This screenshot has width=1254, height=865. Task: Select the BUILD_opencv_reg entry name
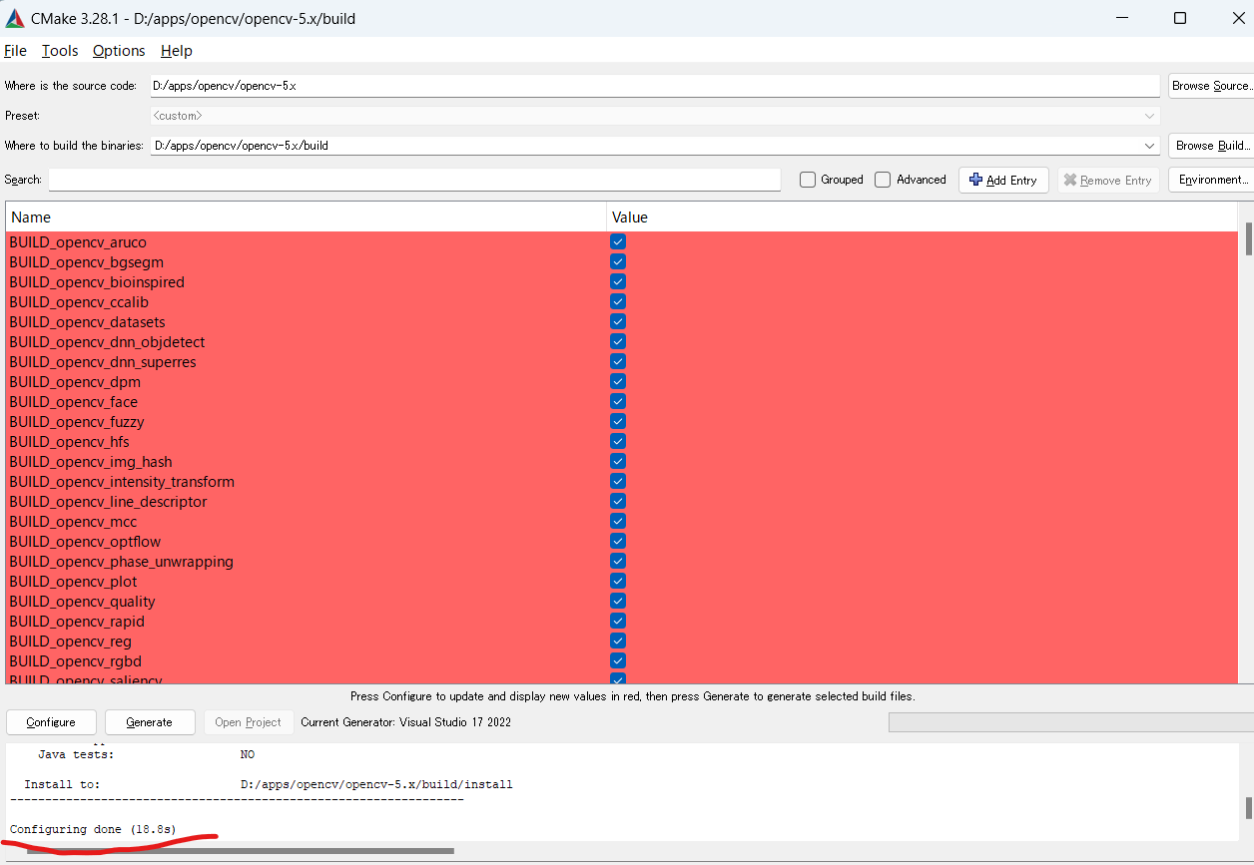(71, 642)
